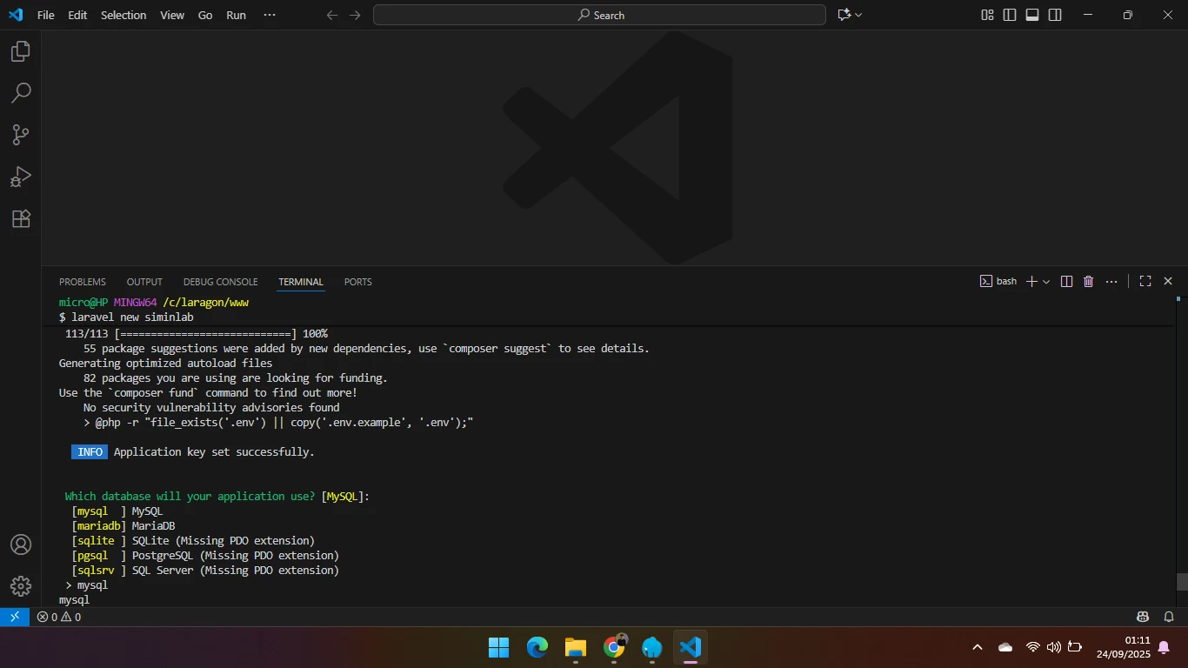Viewport: 1188px width, 668px height.
Task: Open the Source Control view
Action: coord(21,135)
